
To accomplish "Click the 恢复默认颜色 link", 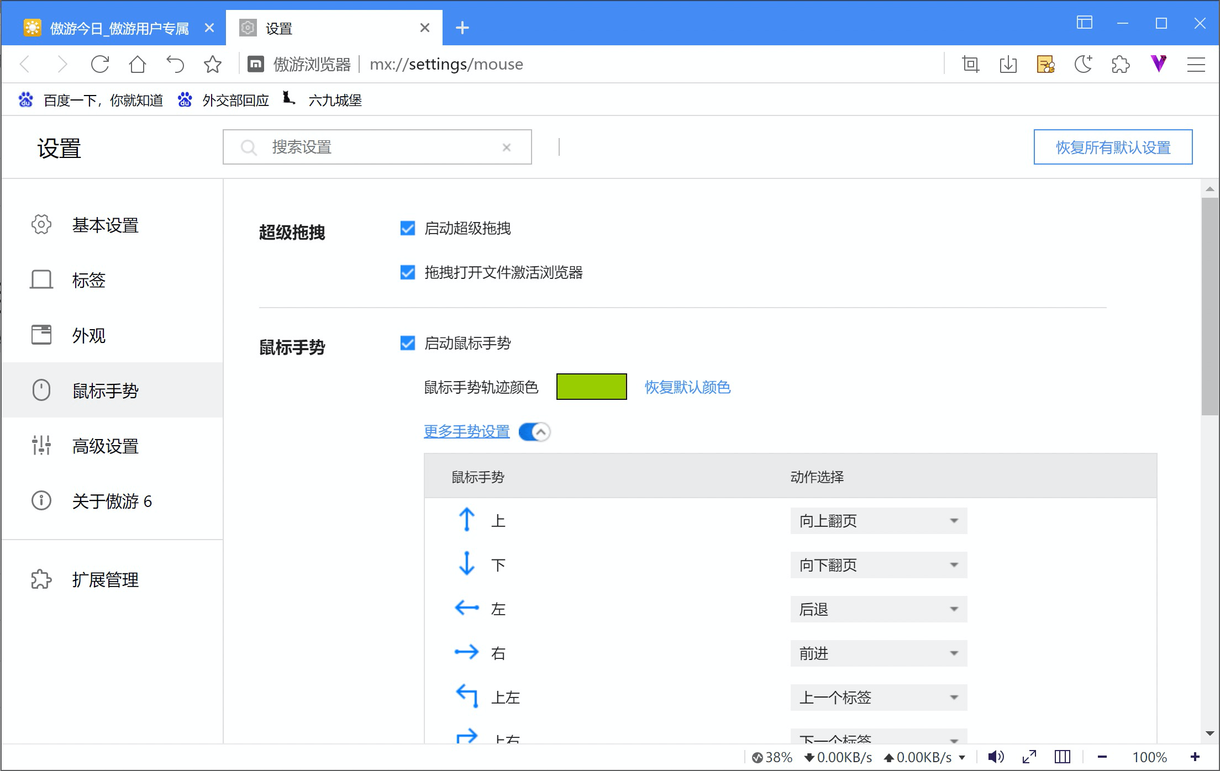I will tap(687, 387).
